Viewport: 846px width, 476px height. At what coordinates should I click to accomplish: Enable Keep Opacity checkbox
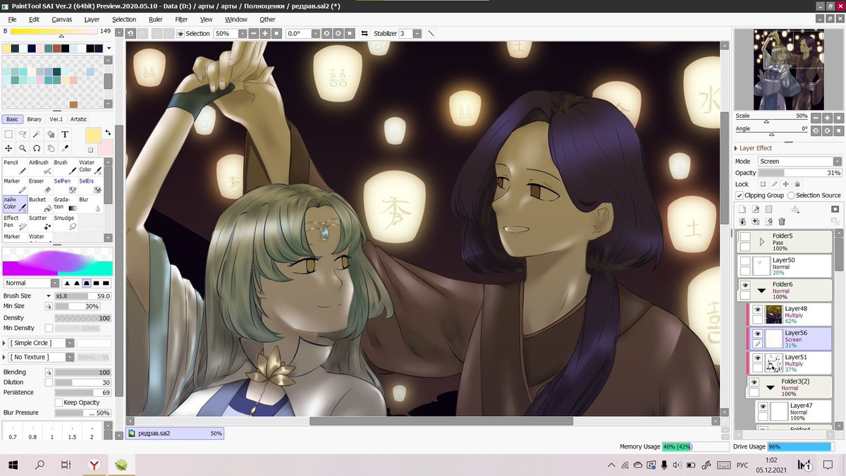59,403
